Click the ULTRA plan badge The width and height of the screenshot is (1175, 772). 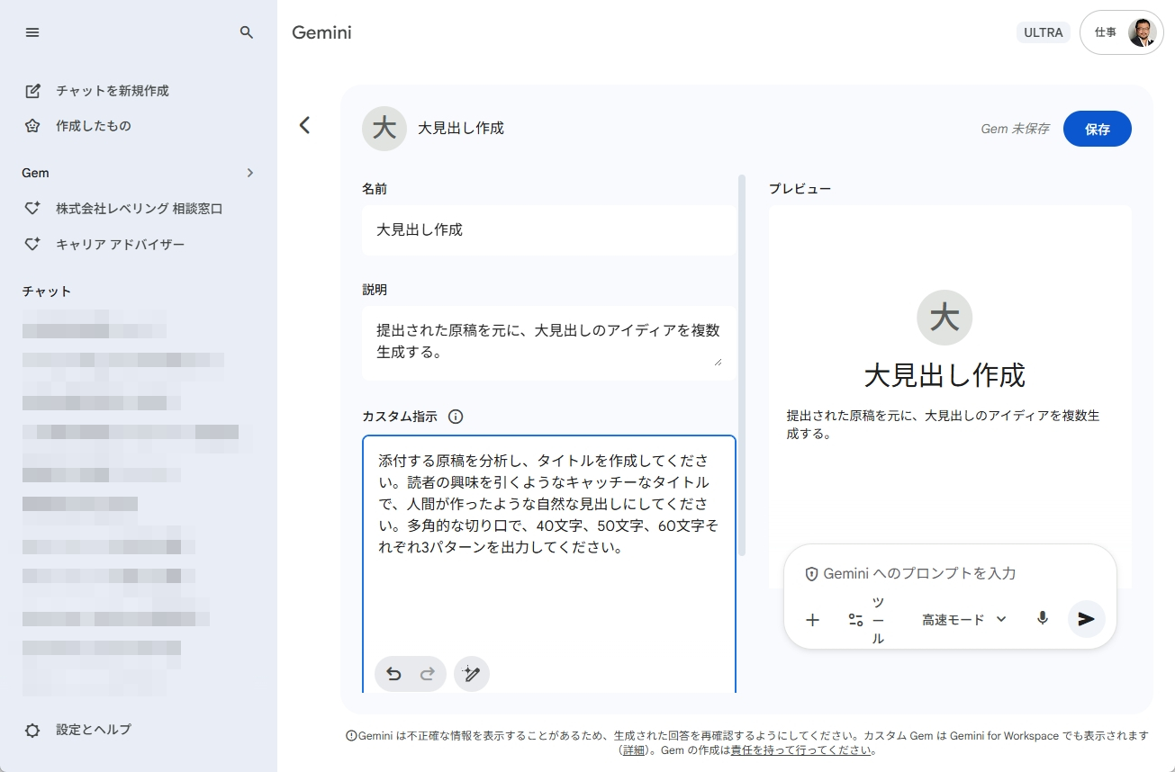coord(1044,32)
